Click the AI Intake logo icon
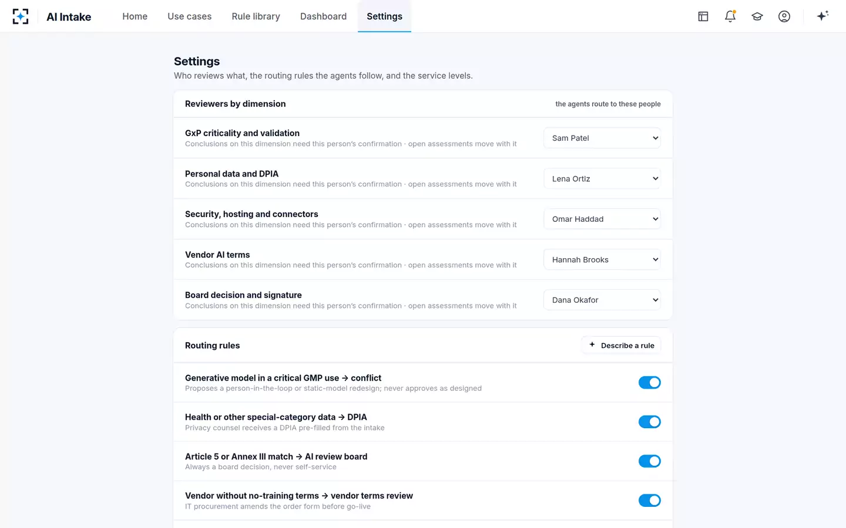846x528 pixels. point(21,16)
